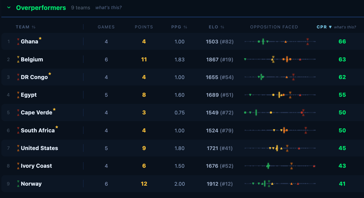The width and height of the screenshot is (364, 198).
Task: Click United States' ELO 1721 (#41)
Action: [x=220, y=148]
